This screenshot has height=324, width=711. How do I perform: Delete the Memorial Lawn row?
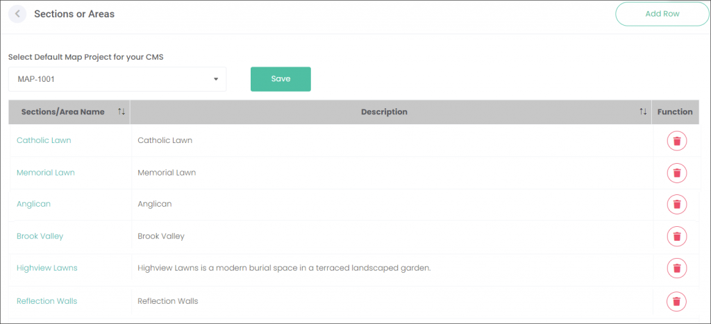click(676, 173)
